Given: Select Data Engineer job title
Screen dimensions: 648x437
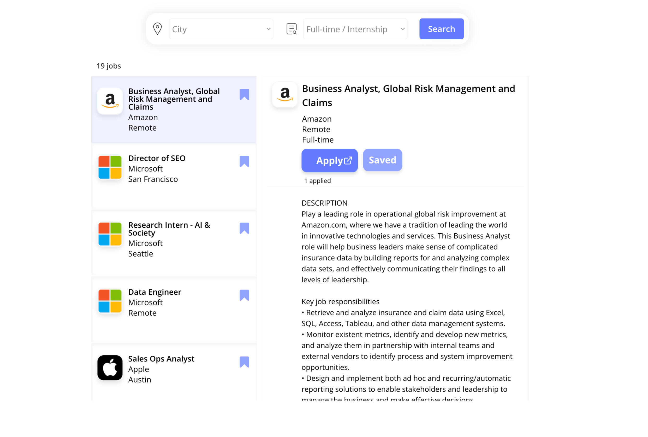Looking at the screenshot, I should 155,292.
